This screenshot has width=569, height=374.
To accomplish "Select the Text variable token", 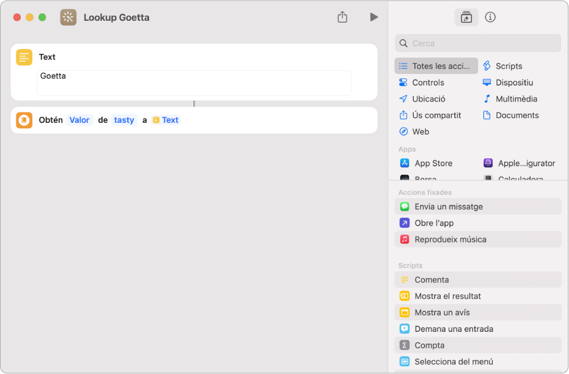I will click(x=166, y=120).
